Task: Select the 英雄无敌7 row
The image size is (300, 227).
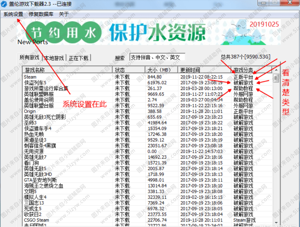Action: 147,157
